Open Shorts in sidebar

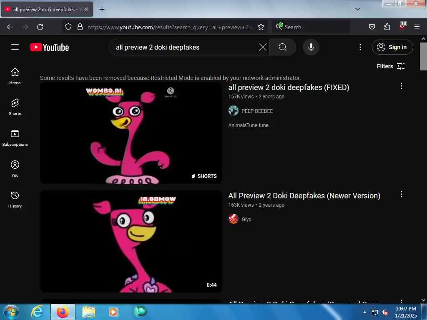click(15, 107)
